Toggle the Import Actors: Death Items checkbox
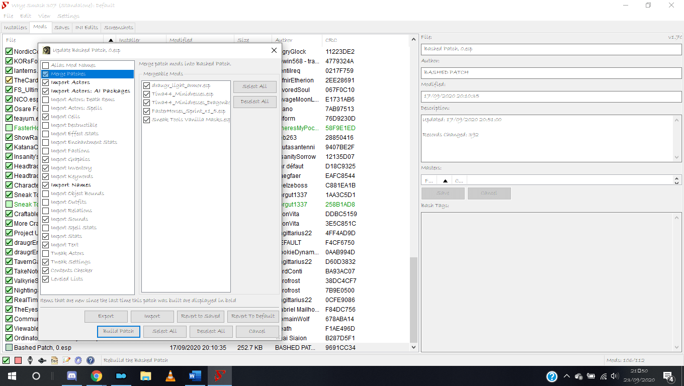Image resolution: width=684 pixels, height=386 pixels. [x=46, y=100]
